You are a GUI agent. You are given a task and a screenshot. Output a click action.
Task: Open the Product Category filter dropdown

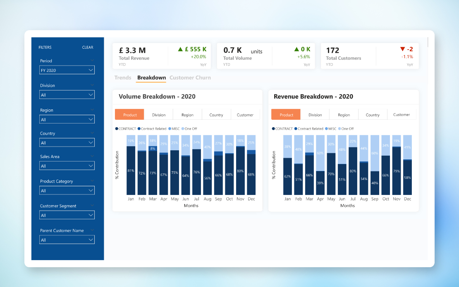67,190
